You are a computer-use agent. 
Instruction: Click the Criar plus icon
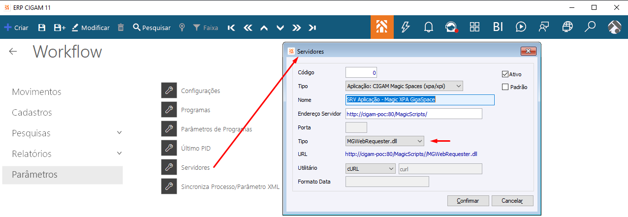7,28
